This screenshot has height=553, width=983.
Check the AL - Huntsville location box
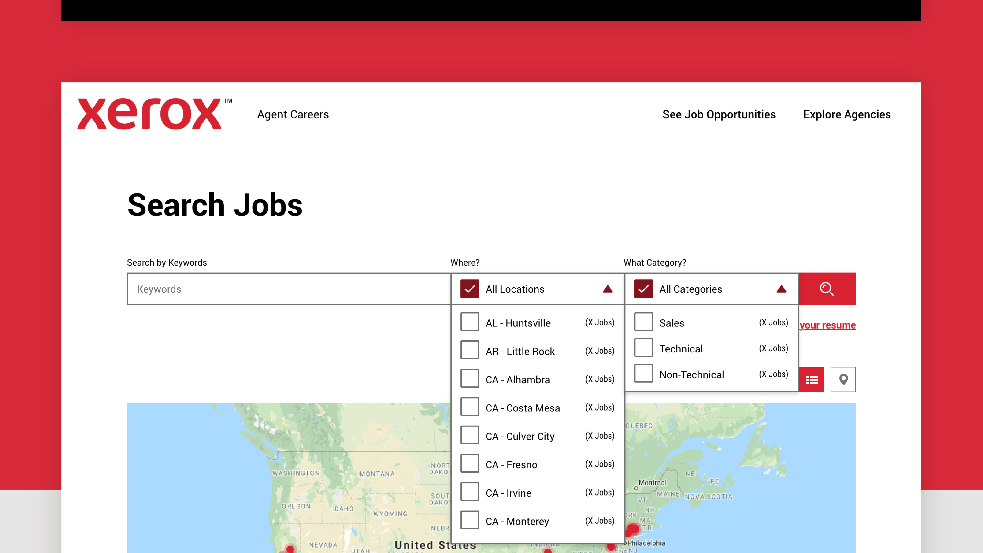pyautogui.click(x=469, y=322)
